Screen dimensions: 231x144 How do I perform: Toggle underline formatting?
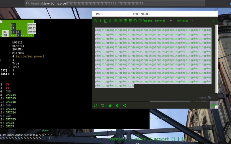point(105,21)
